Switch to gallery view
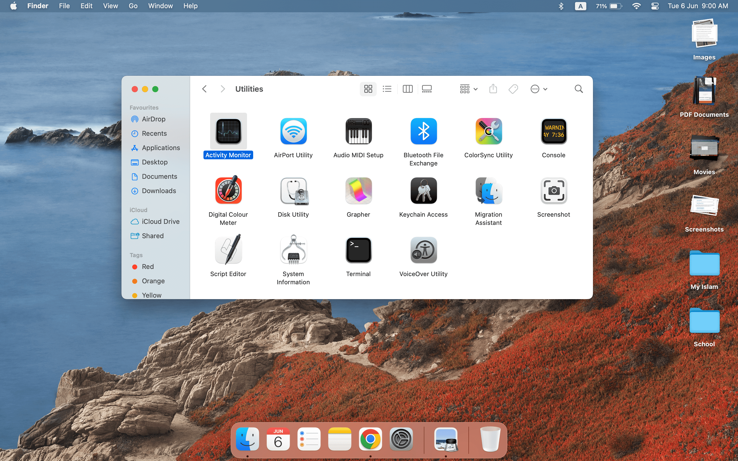The image size is (738, 461). pos(427,89)
